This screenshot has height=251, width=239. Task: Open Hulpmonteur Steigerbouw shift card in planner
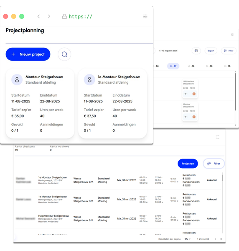(x=190, y=89)
